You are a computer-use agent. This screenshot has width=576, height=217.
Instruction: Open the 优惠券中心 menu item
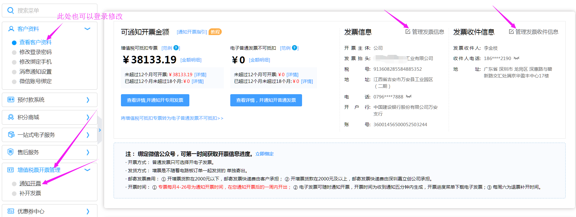[31, 211]
